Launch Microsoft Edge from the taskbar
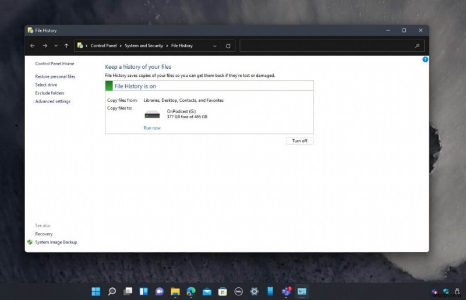Screen dimensions: 466x300 point(191,292)
